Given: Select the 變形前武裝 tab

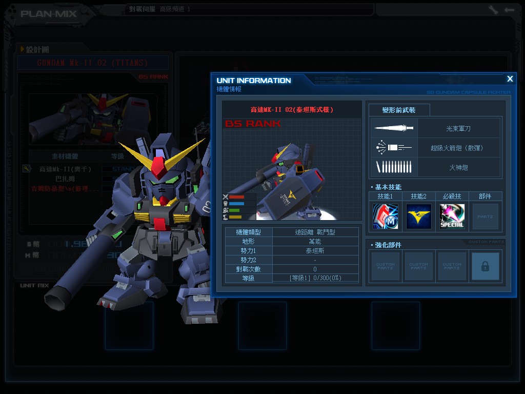Looking at the screenshot, I should click(x=399, y=110).
